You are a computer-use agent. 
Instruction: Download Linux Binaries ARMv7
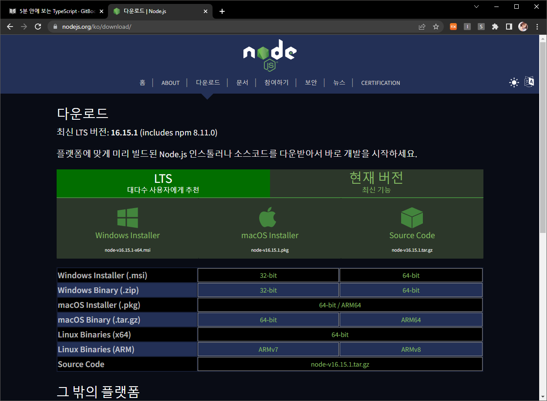[x=268, y=350]
